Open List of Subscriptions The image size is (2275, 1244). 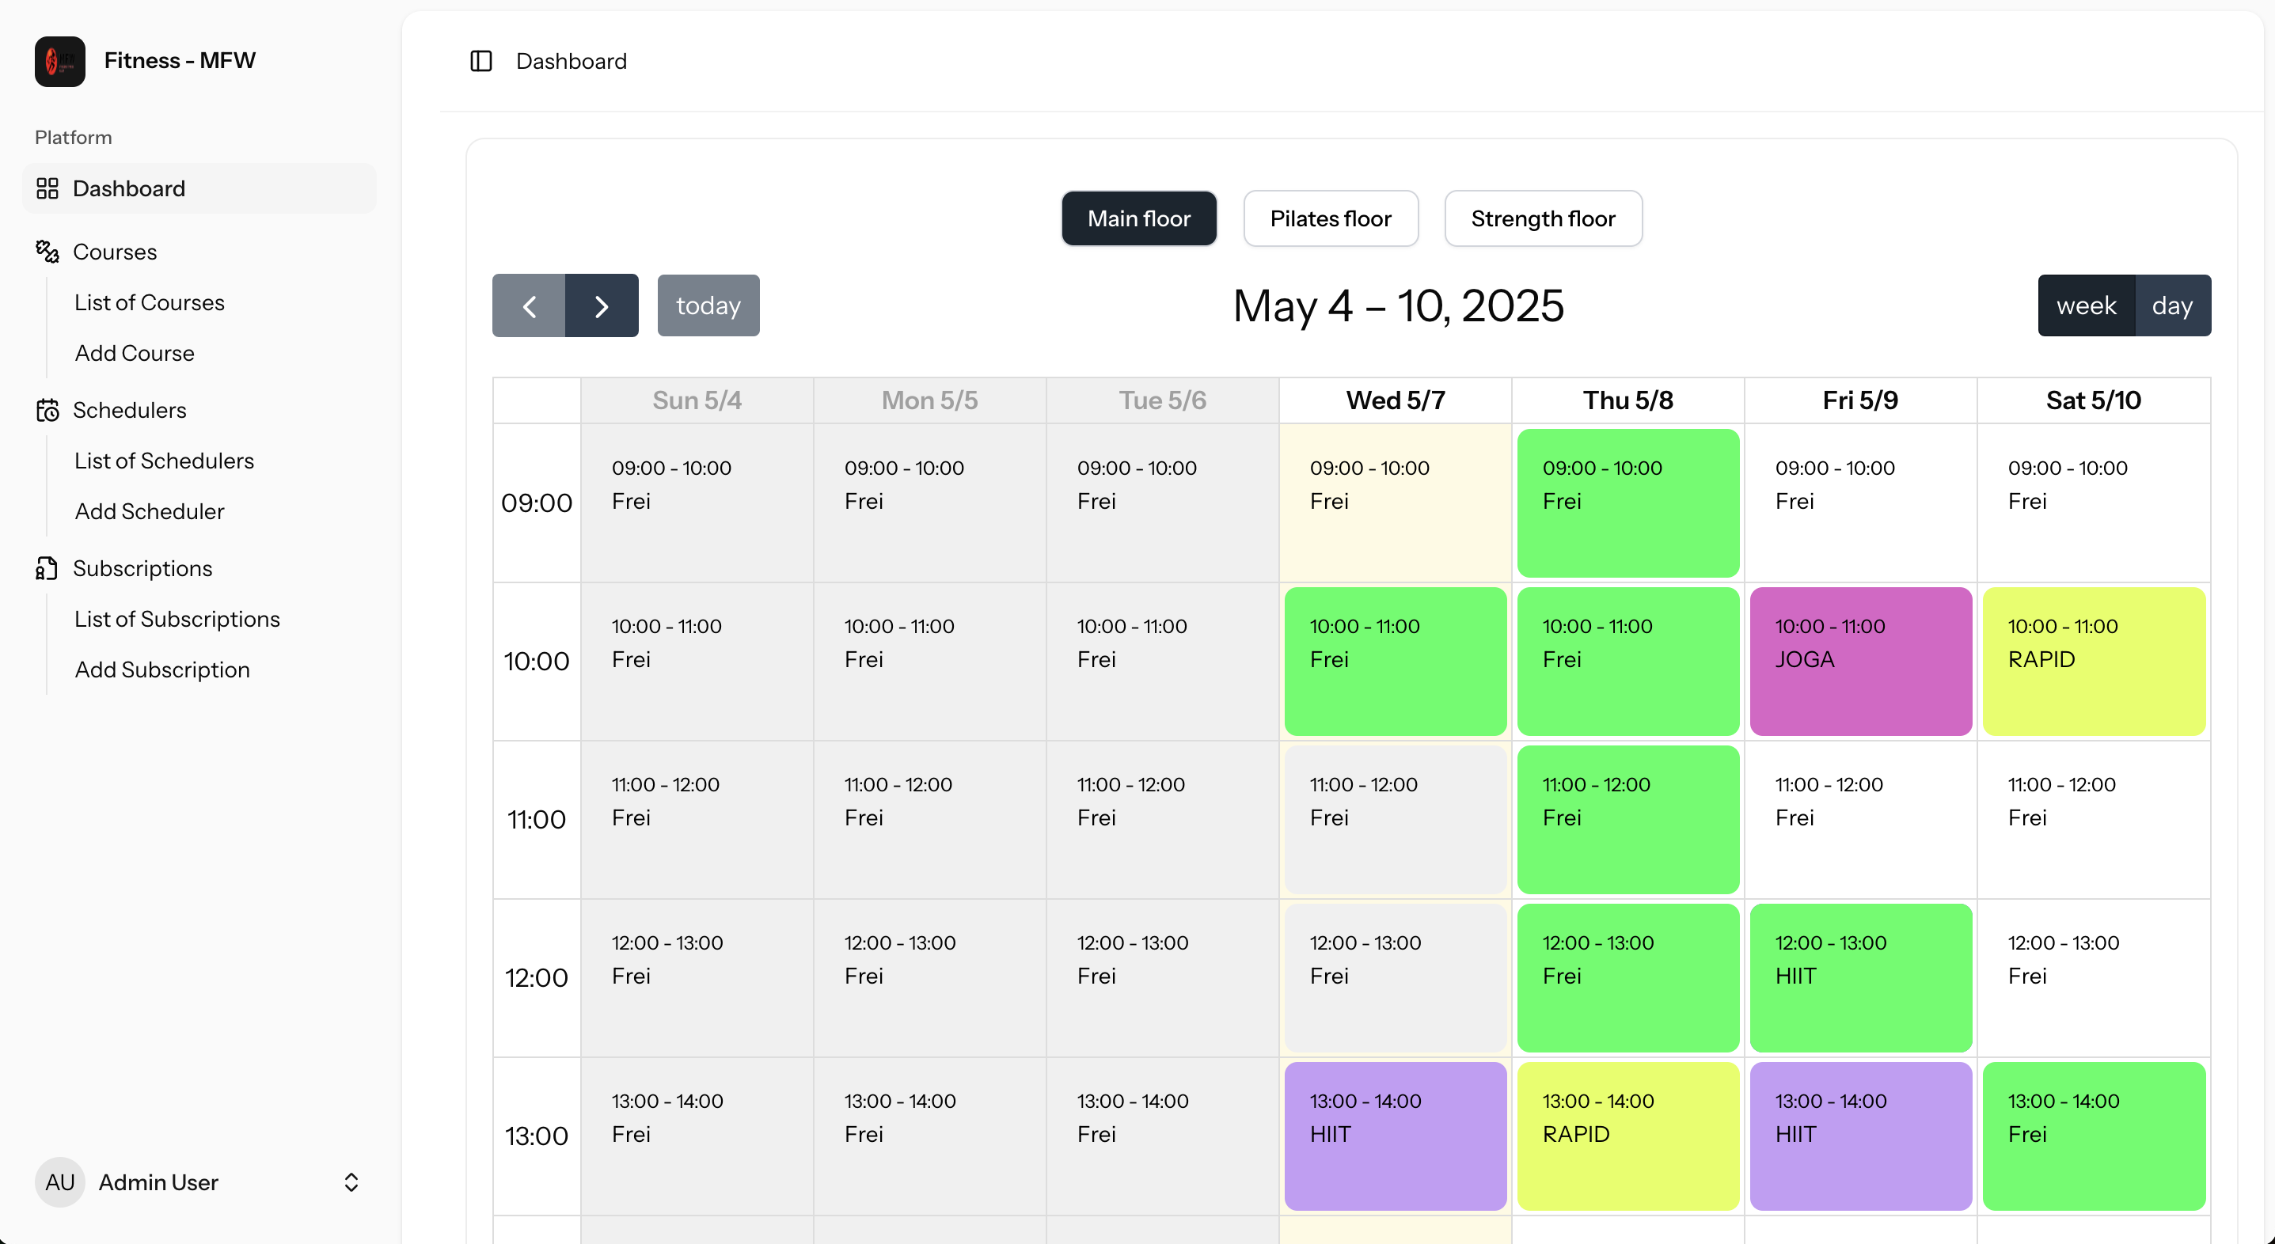point(177,619)
